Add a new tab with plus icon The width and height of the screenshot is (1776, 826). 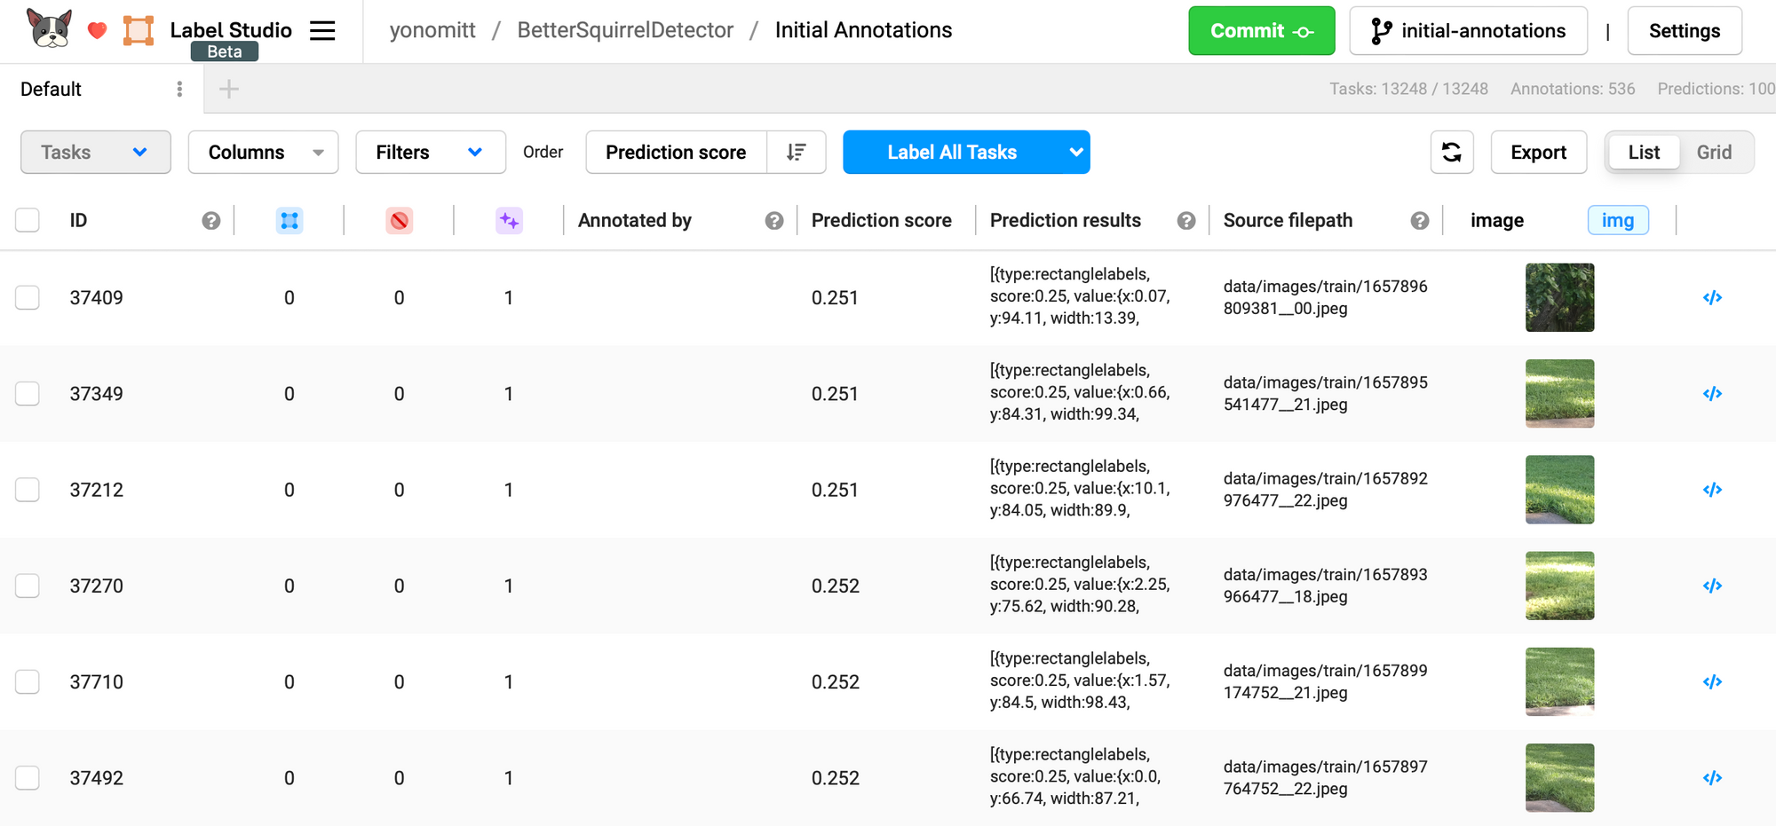[229, 89]
